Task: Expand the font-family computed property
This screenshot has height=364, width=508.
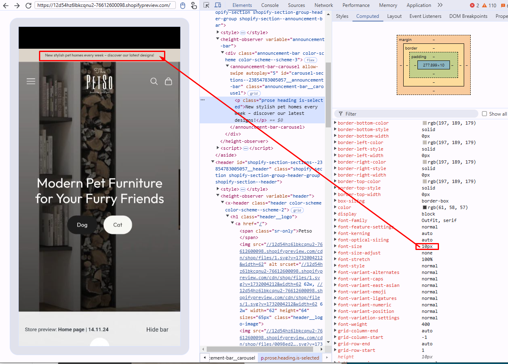Action: pos(335,220)
